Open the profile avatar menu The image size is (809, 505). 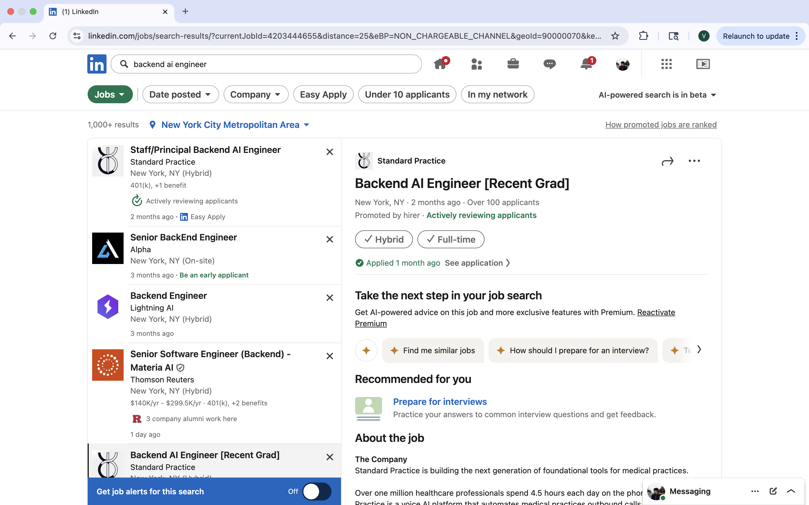[622, 64]
